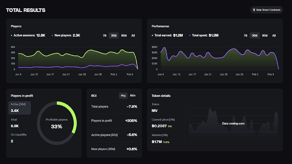
Task: Click the Perfomance card heading
Action: point(160,26)
